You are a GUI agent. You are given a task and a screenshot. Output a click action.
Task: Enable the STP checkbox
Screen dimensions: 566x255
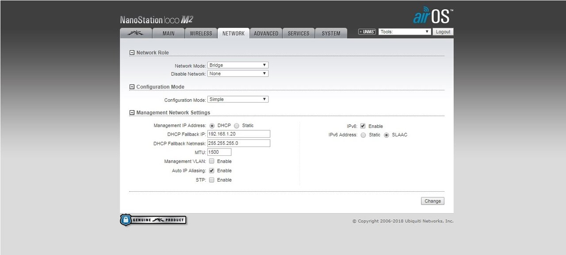pos(212,180)
